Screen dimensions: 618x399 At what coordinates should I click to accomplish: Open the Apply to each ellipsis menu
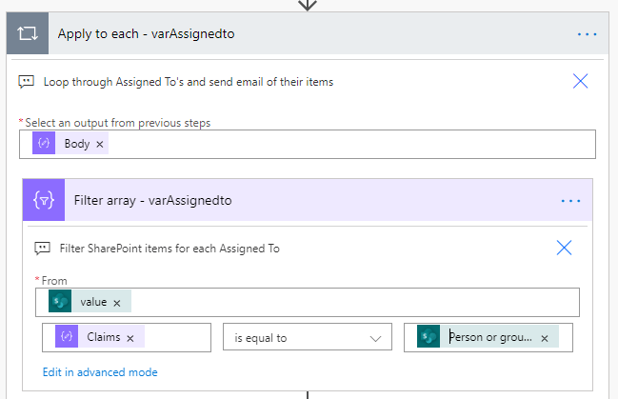tap(587, 33)
